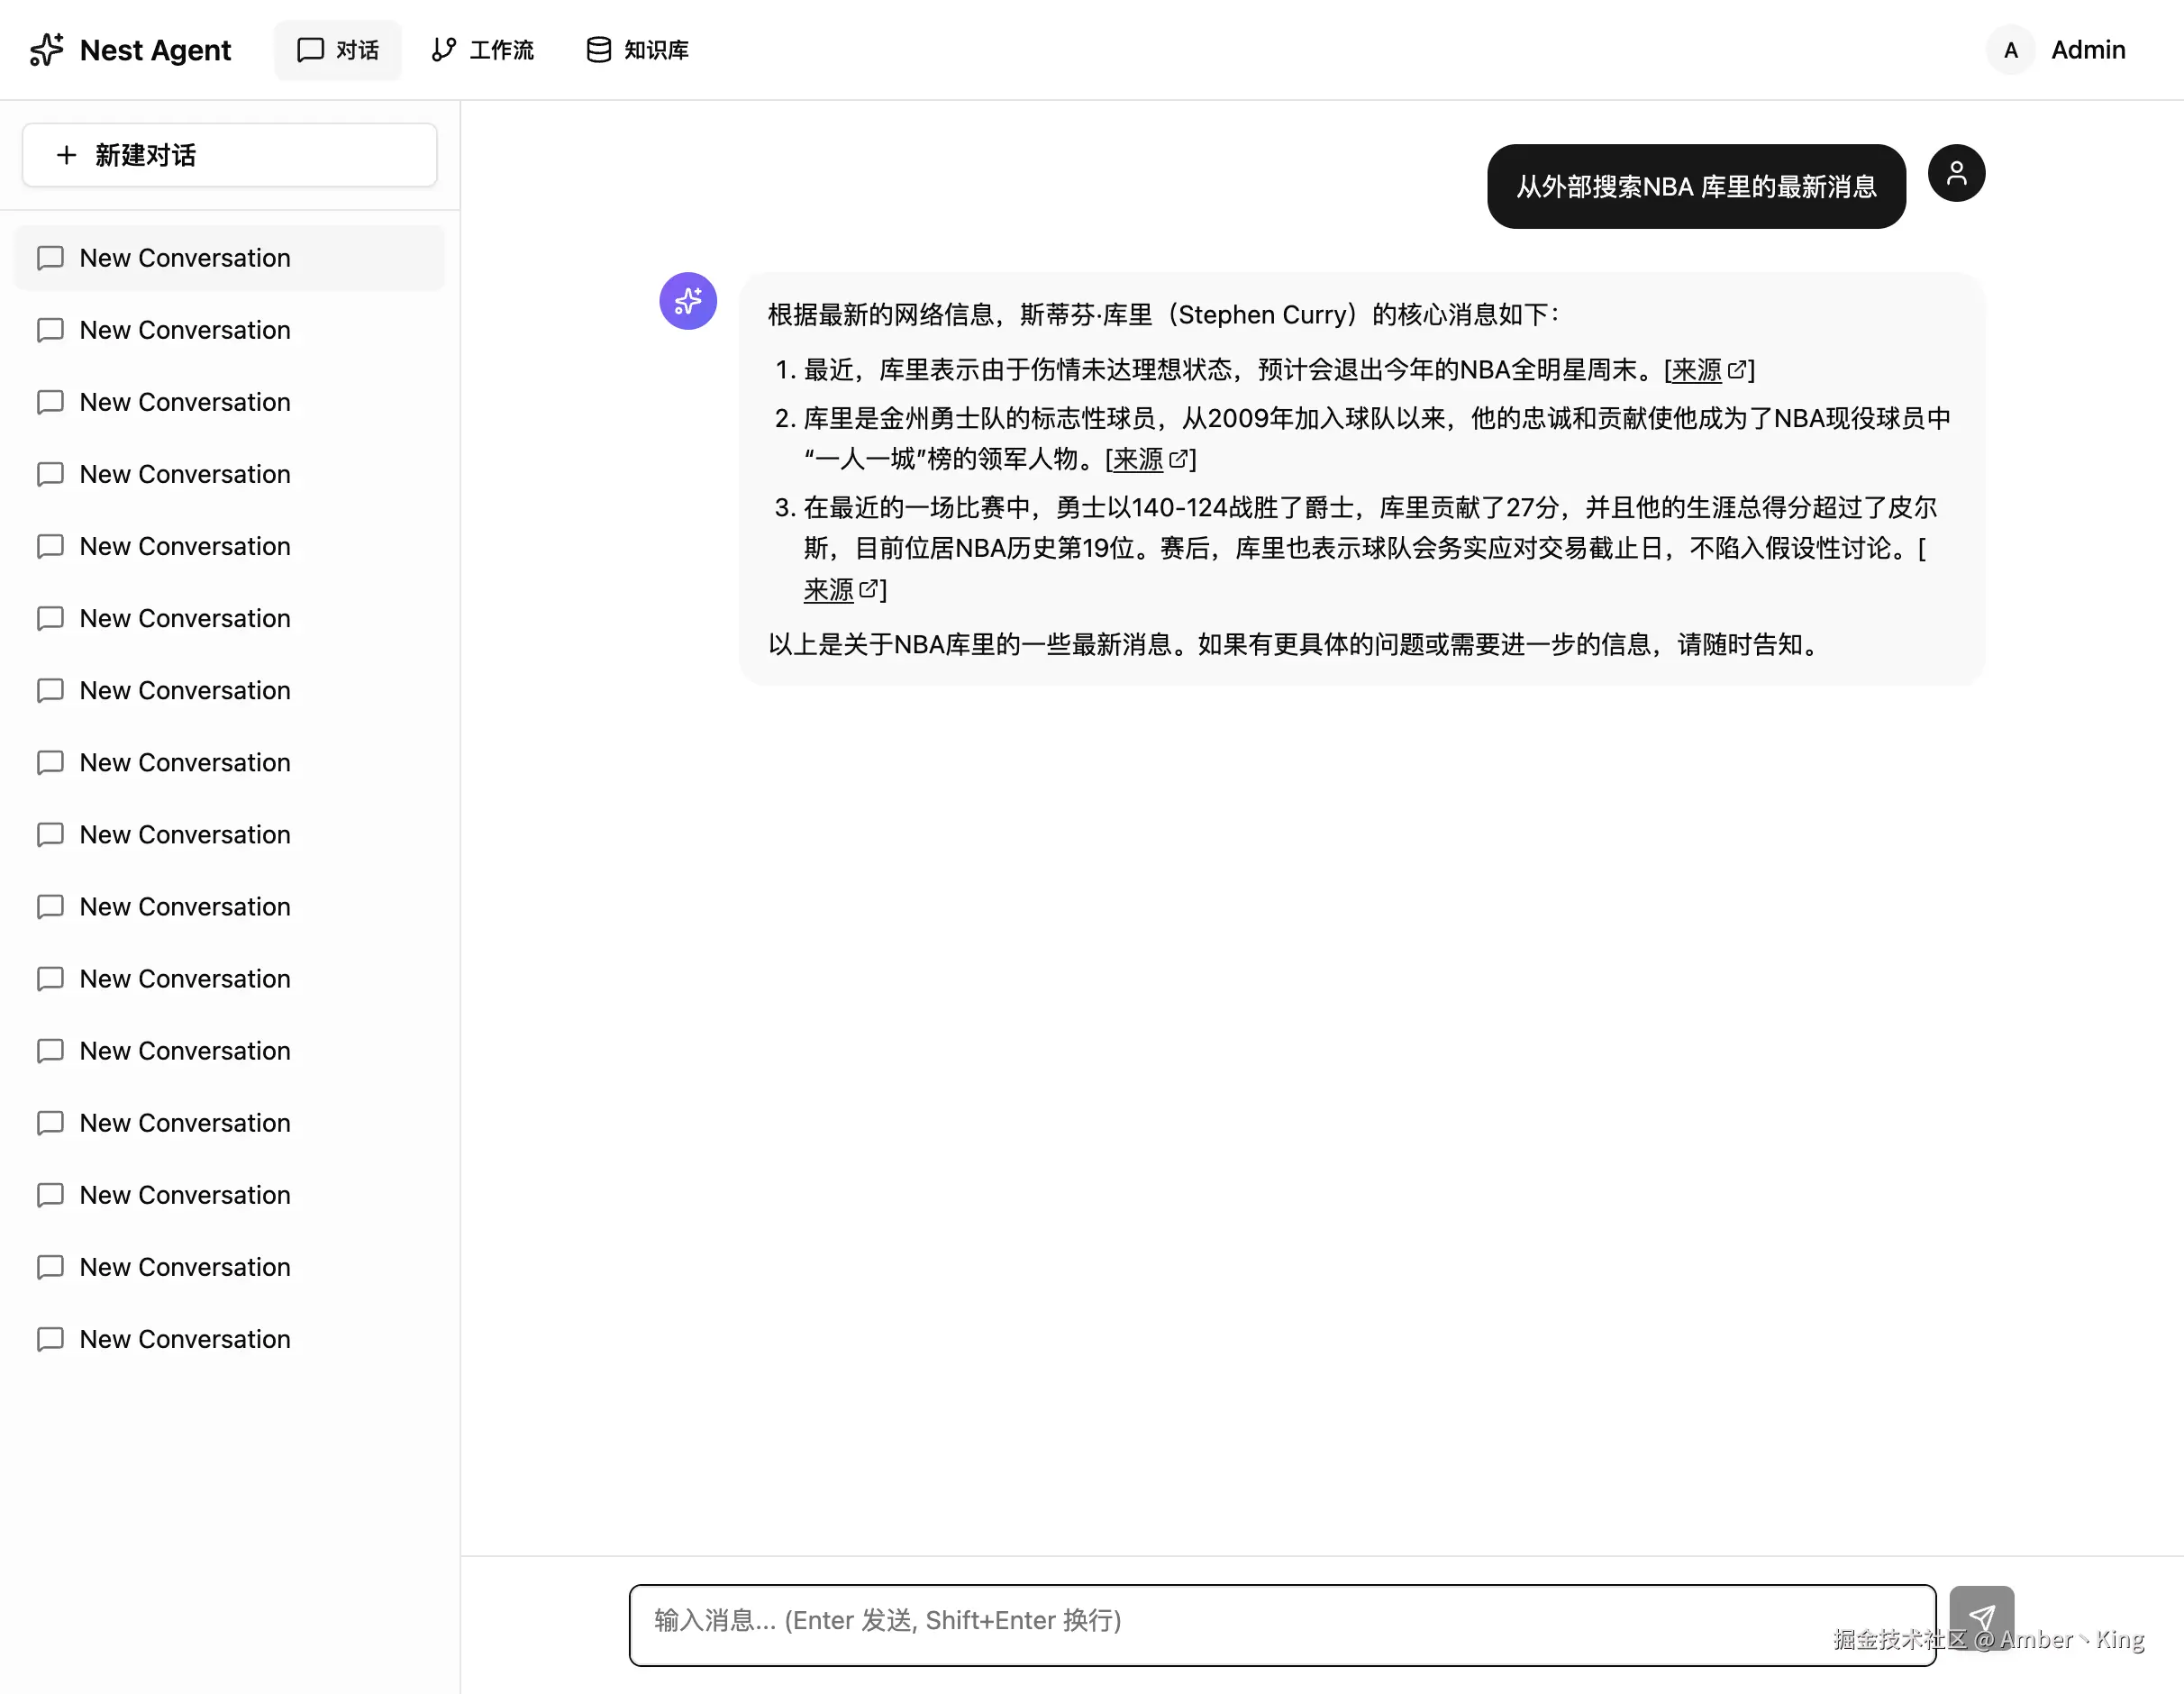Click the Admin avatar circle

coord(2010,50)
